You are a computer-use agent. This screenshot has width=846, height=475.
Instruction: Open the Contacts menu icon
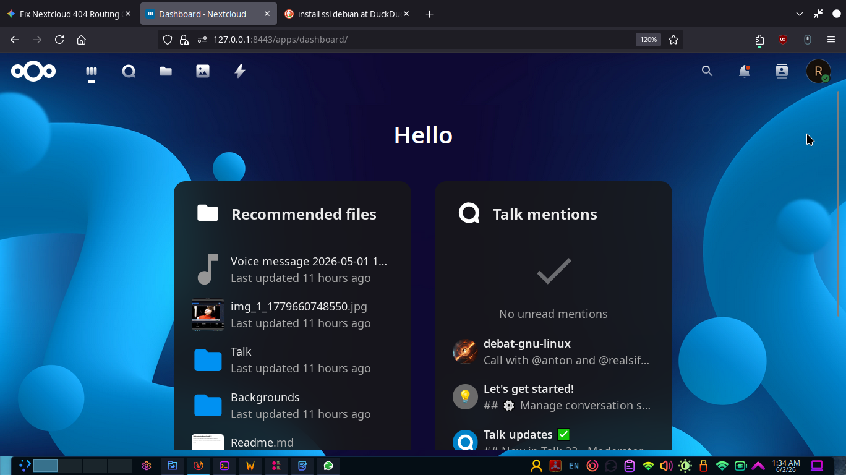pos(782,71)
